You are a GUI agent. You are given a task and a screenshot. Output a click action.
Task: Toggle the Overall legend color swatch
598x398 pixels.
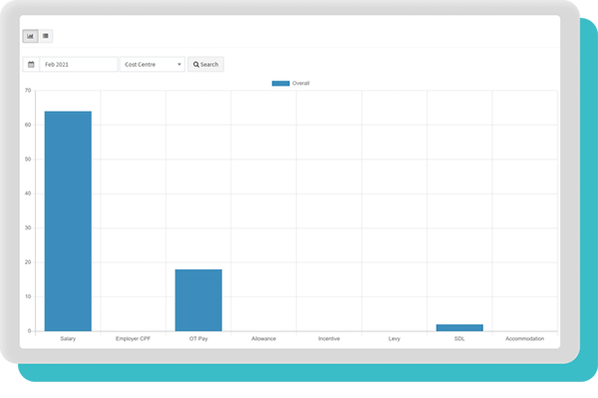click(x=281, y=83)
